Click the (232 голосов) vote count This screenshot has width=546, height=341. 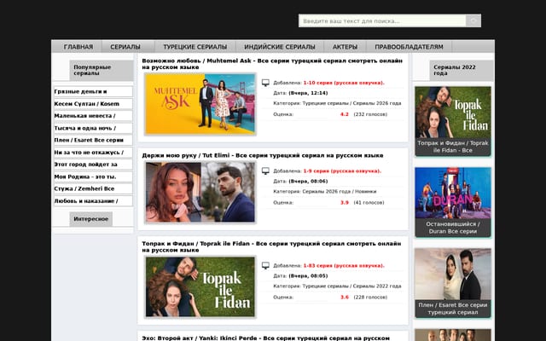point(370,114)
